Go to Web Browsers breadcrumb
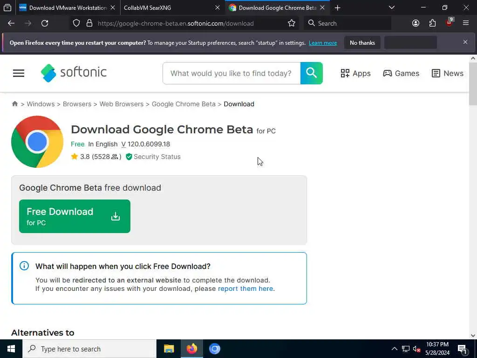Viewport: 477px width, 358px height. (x=122, y=104)
